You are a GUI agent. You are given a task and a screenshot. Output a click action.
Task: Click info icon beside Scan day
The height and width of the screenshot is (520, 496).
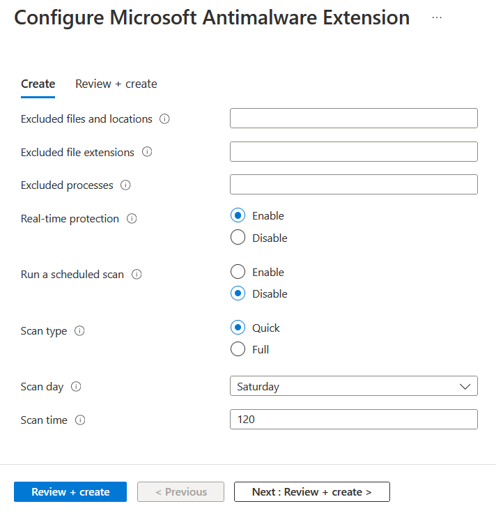[x=76, y=387]
